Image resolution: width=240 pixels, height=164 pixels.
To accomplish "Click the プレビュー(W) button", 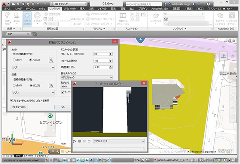I will click(19, 107).
